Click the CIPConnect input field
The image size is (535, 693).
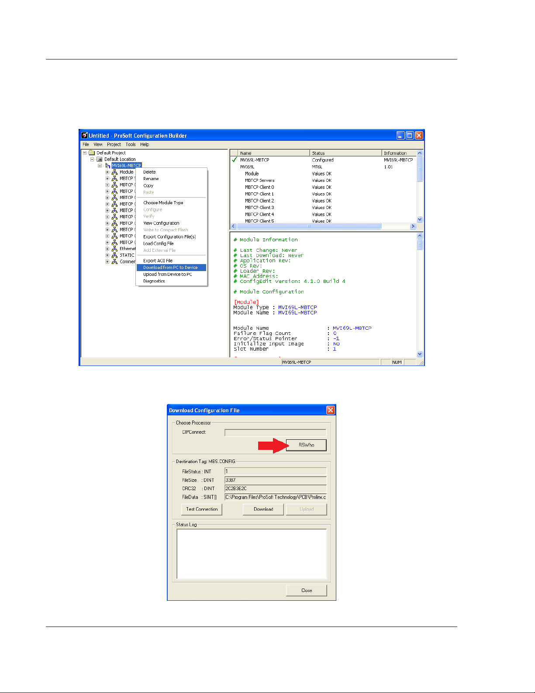(275, 432)
